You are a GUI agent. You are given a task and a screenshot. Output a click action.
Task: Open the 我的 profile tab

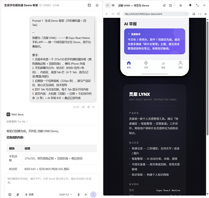[x=180, y=65]
